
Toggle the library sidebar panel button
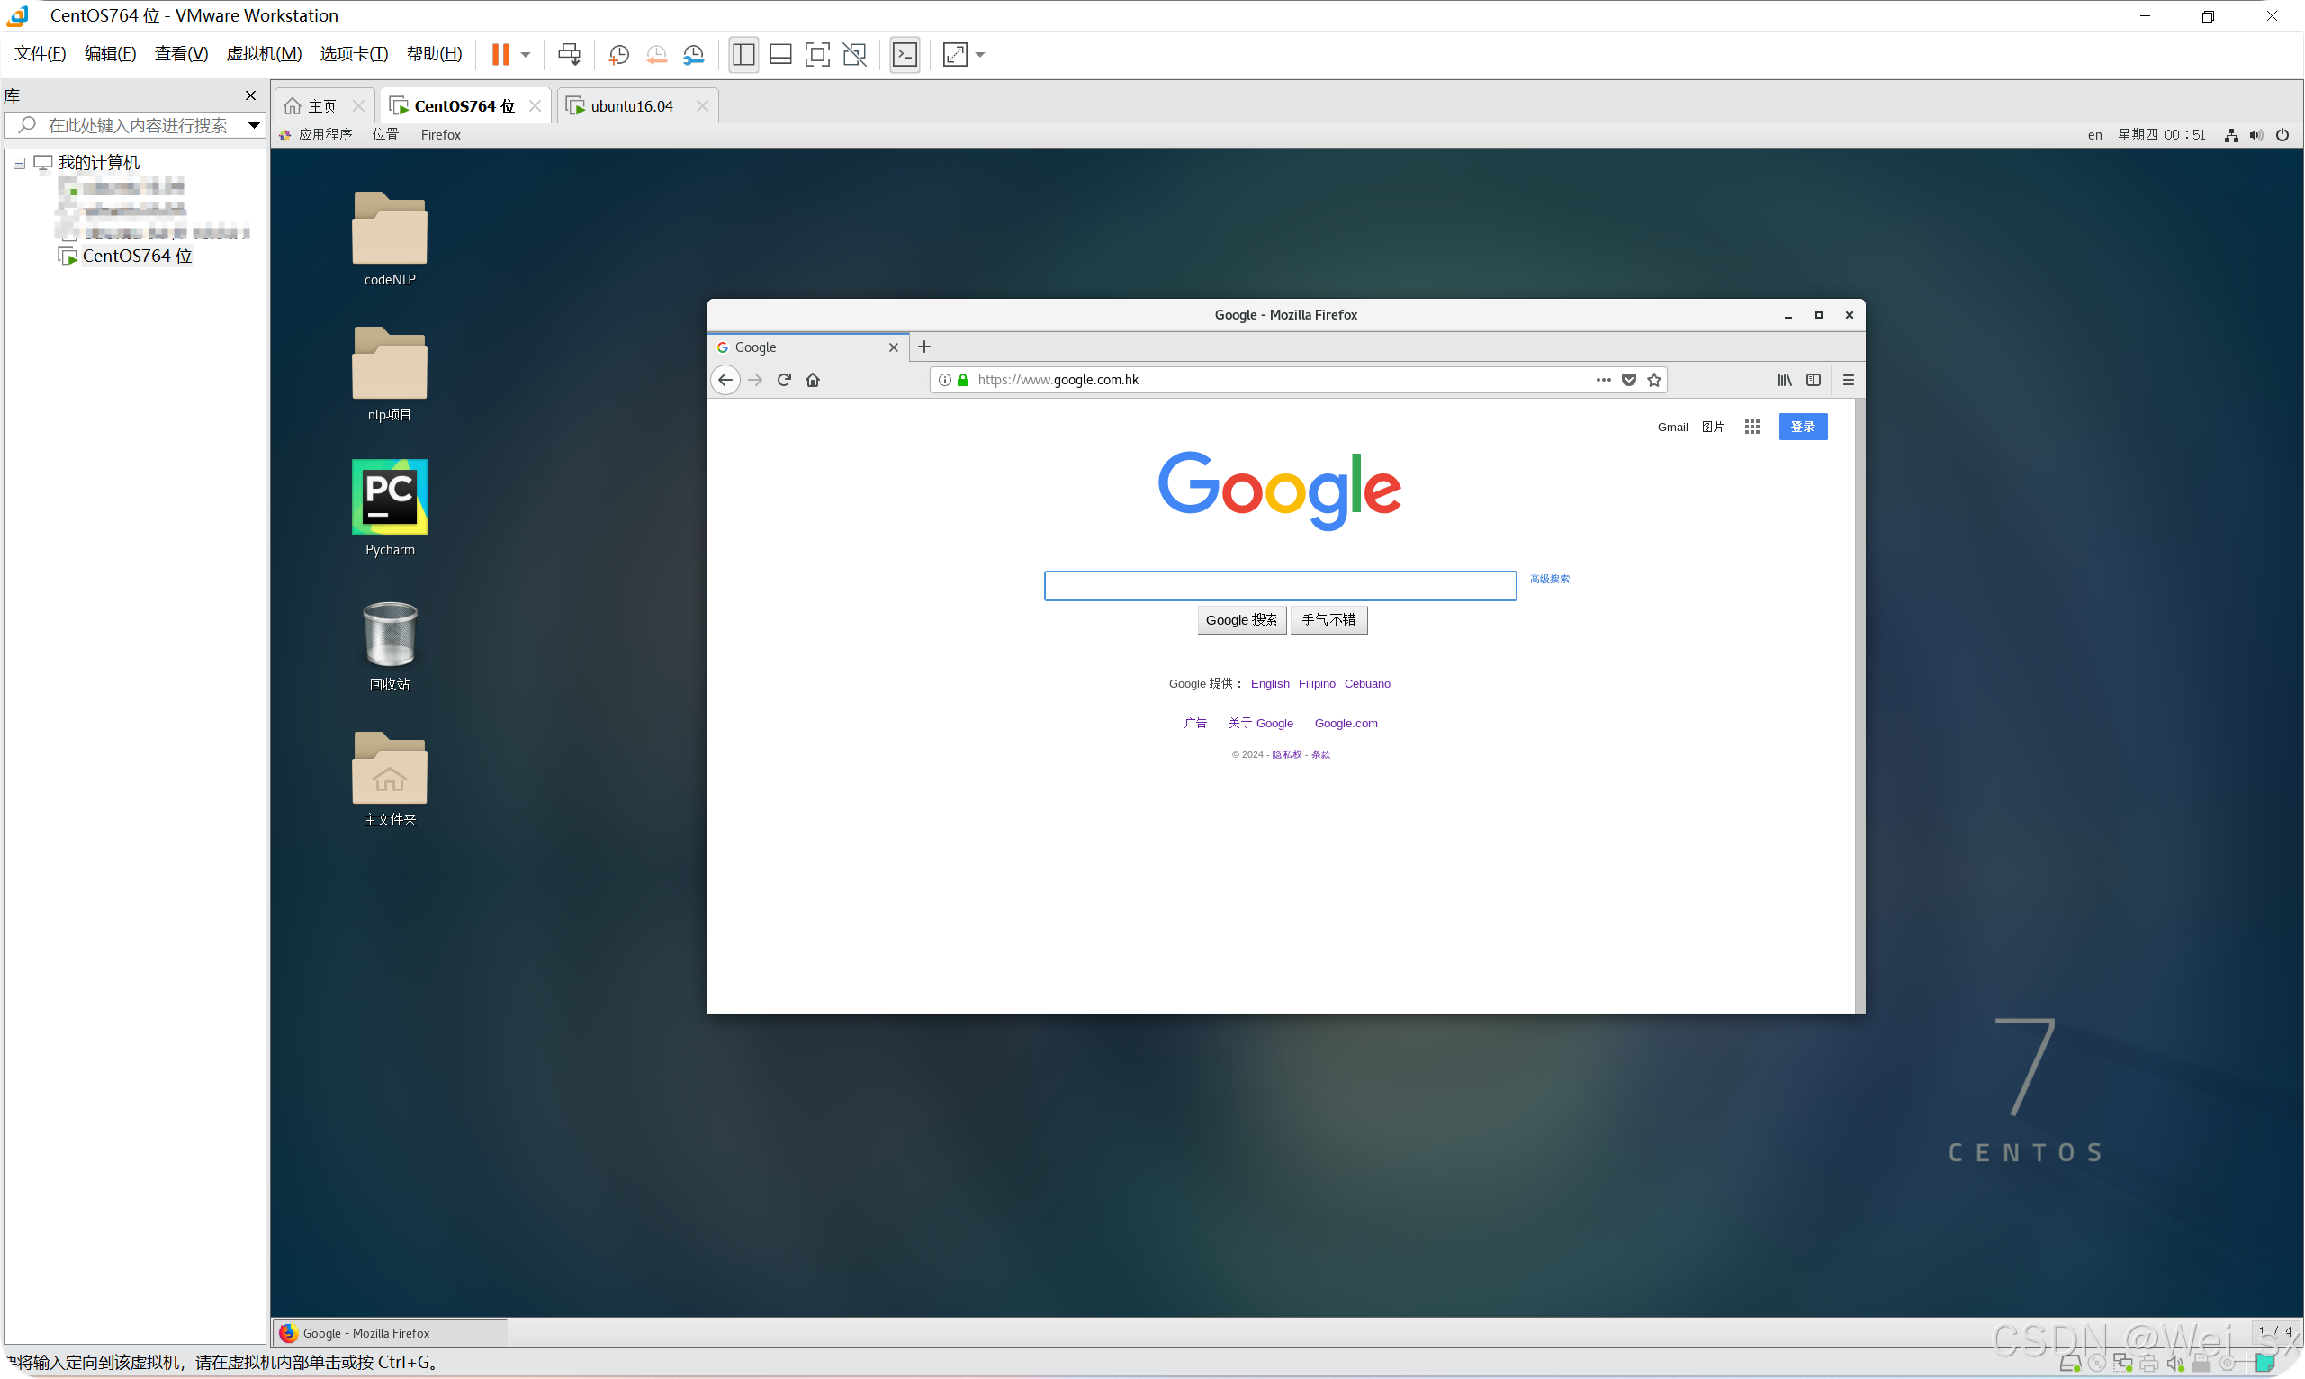point(743,55)
